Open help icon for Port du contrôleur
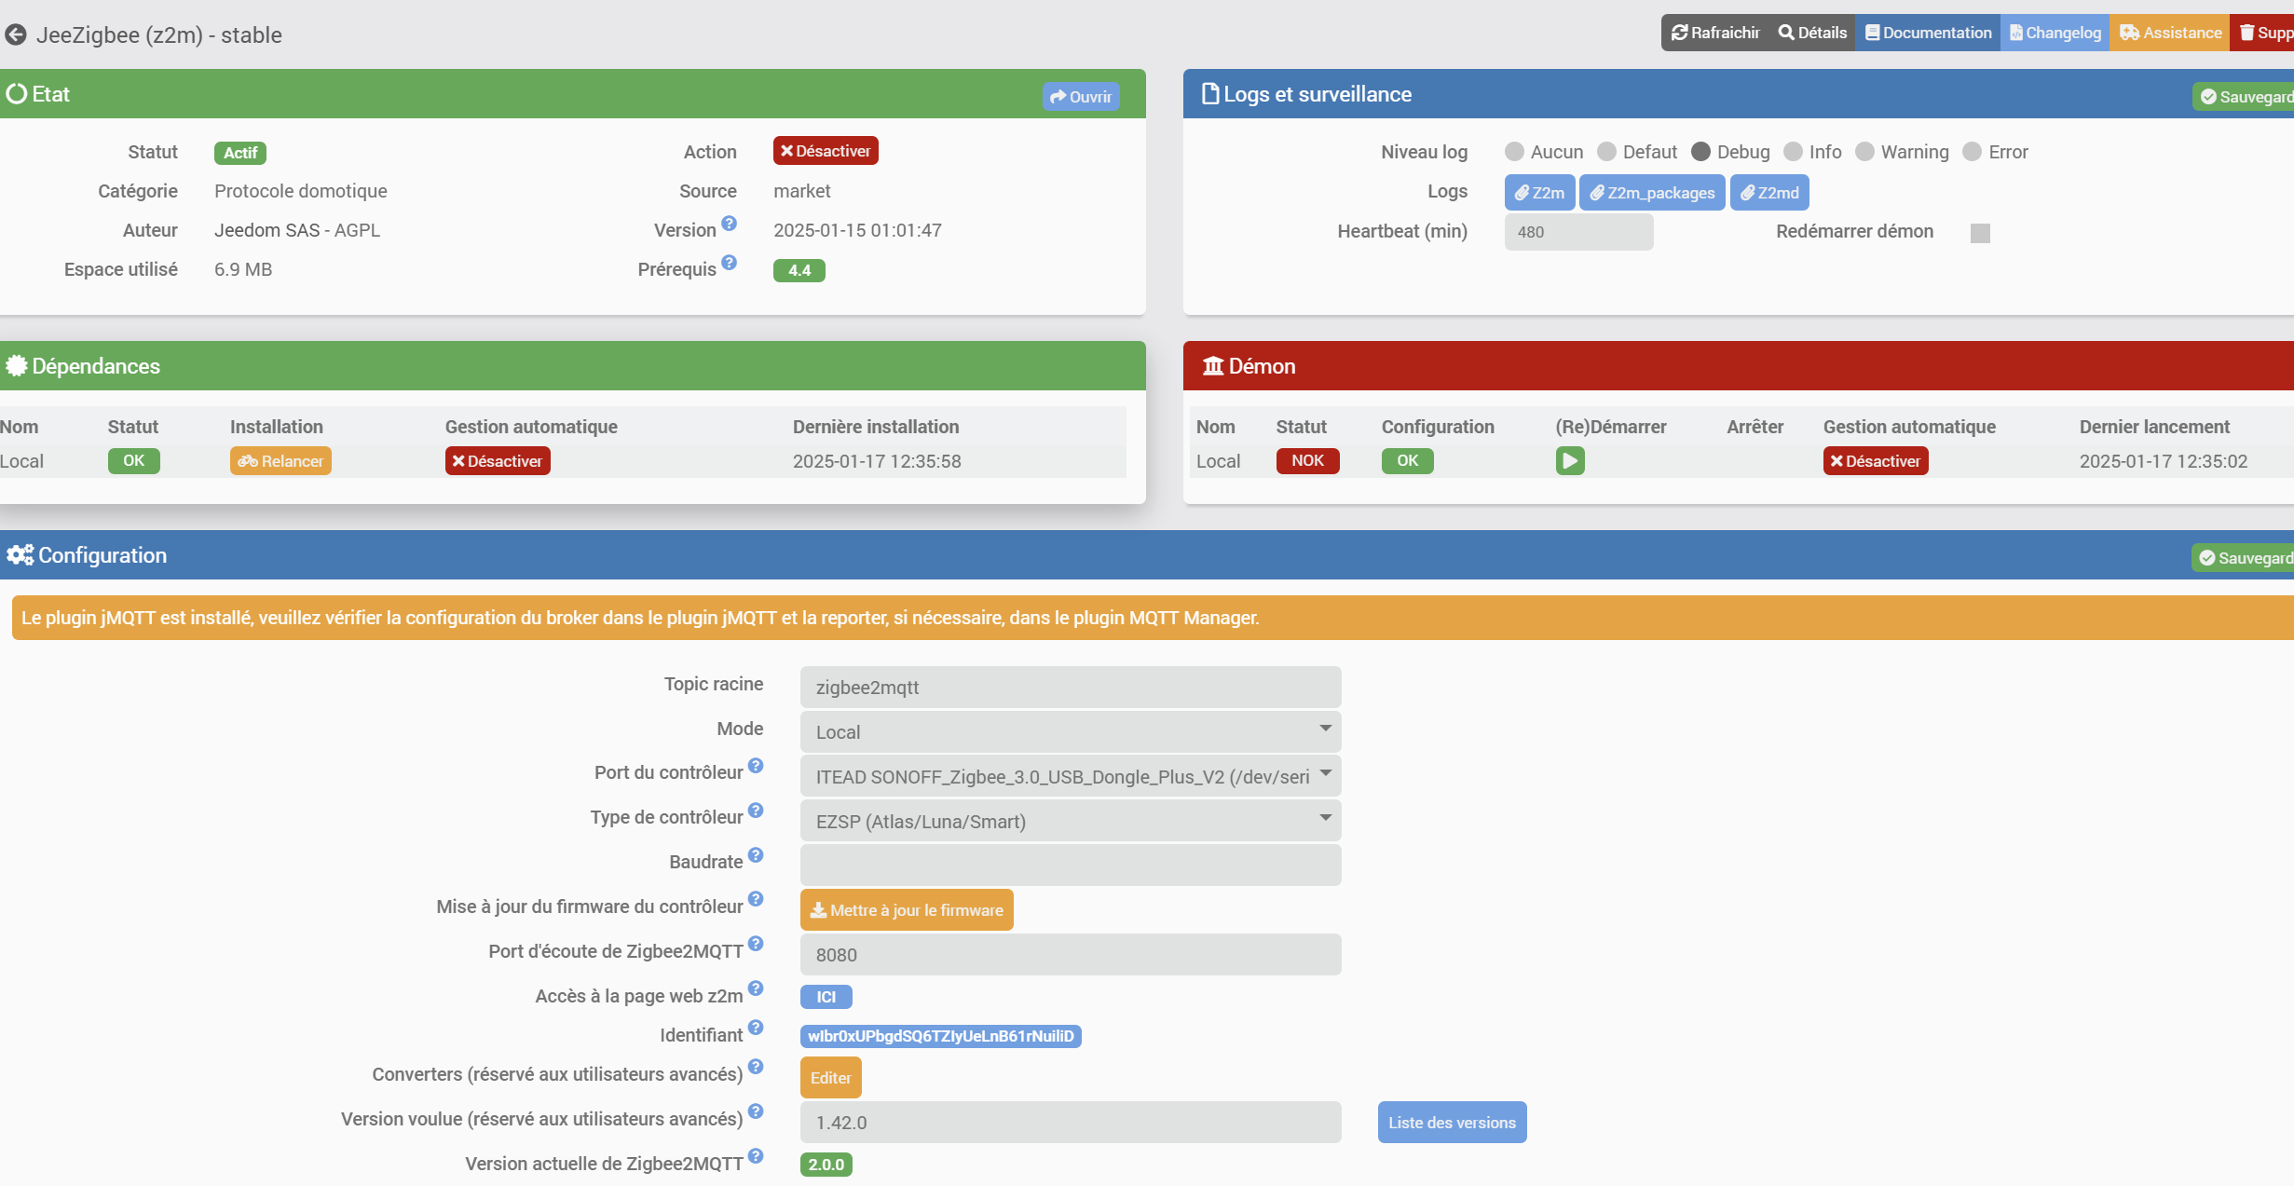The height and width of the screenshot is (1186, 2294). (x=756, y=766)
